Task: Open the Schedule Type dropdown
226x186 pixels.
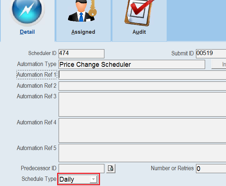Action: [x=93, y=179]
